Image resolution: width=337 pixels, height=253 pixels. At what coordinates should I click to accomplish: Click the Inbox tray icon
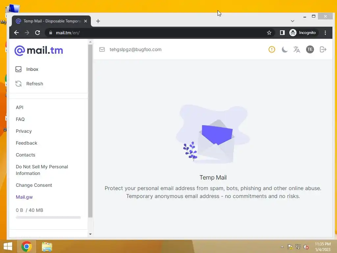(18, 69)
